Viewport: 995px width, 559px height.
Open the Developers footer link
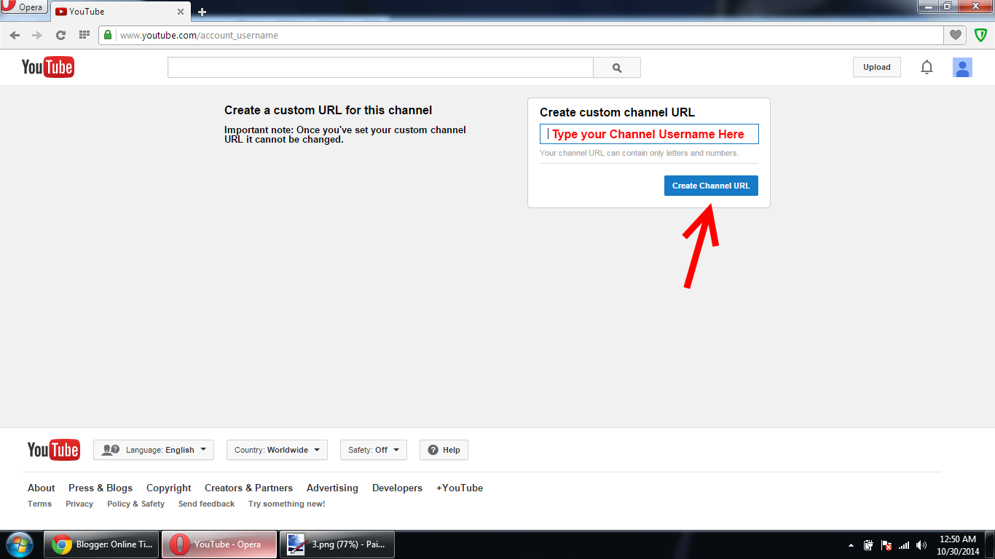[397, 488]
